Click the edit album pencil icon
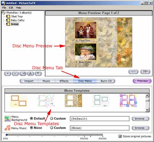 click(23, 74)
